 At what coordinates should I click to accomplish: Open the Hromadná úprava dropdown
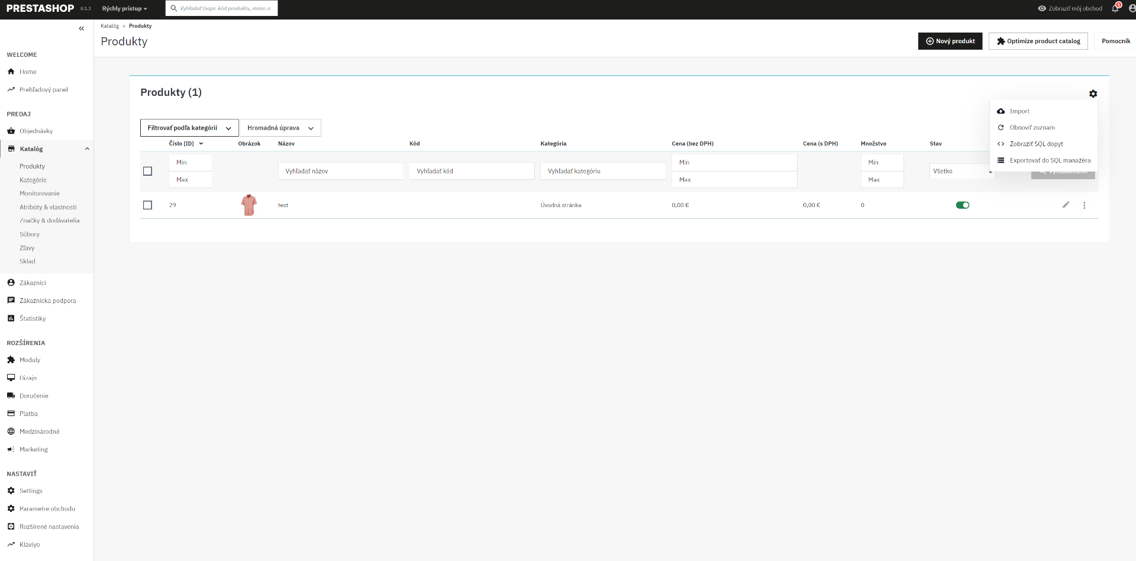tap(280, 128)
